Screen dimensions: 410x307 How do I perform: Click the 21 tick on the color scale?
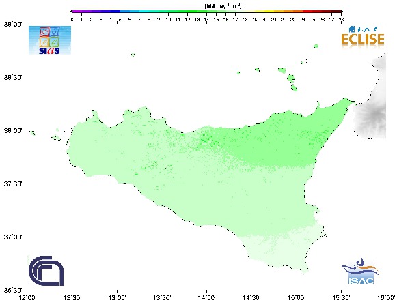(274, 20)
